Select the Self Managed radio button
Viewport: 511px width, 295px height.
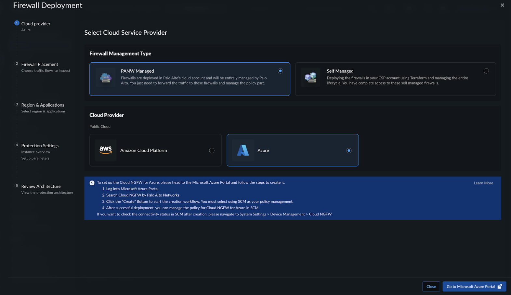tap(486, 71)
